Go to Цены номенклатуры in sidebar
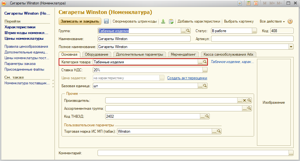Image resolution: width=300 pixels, height=161 pixels. pyautogui.click(x=24, y=38)
